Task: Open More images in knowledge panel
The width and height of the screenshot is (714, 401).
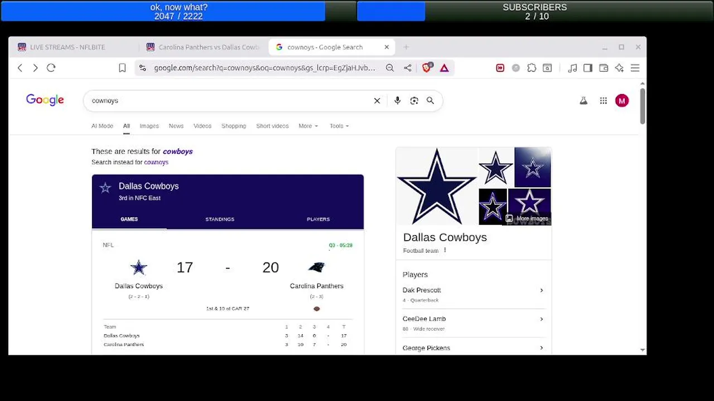Action: [527, 218]
